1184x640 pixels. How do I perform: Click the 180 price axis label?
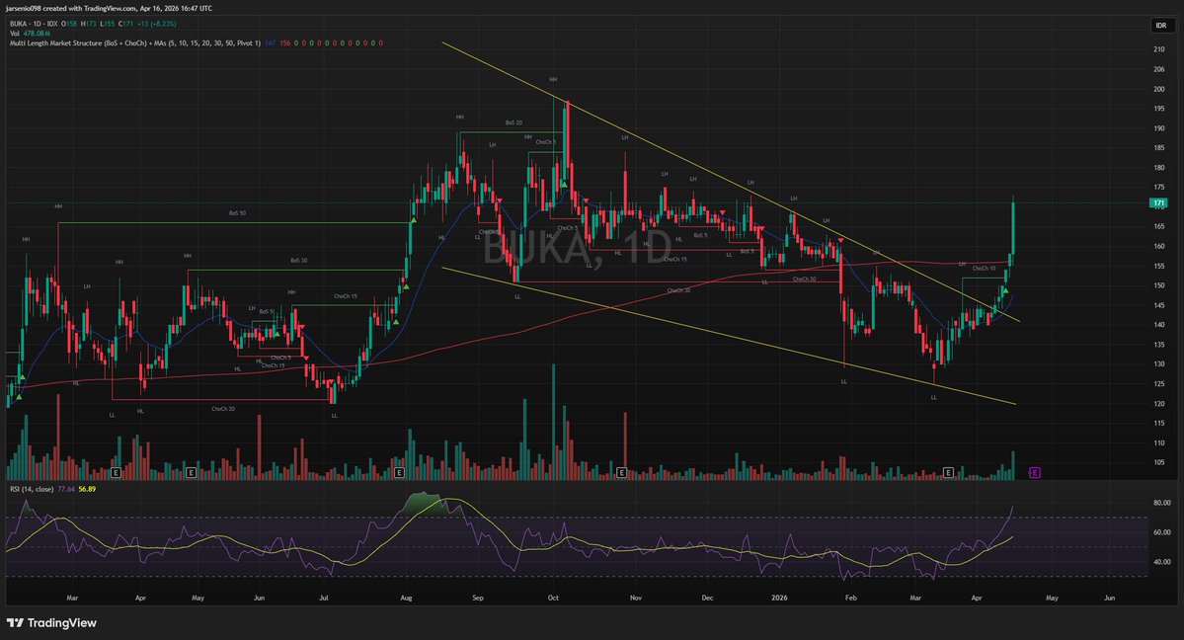click(x=1158, y=167)
